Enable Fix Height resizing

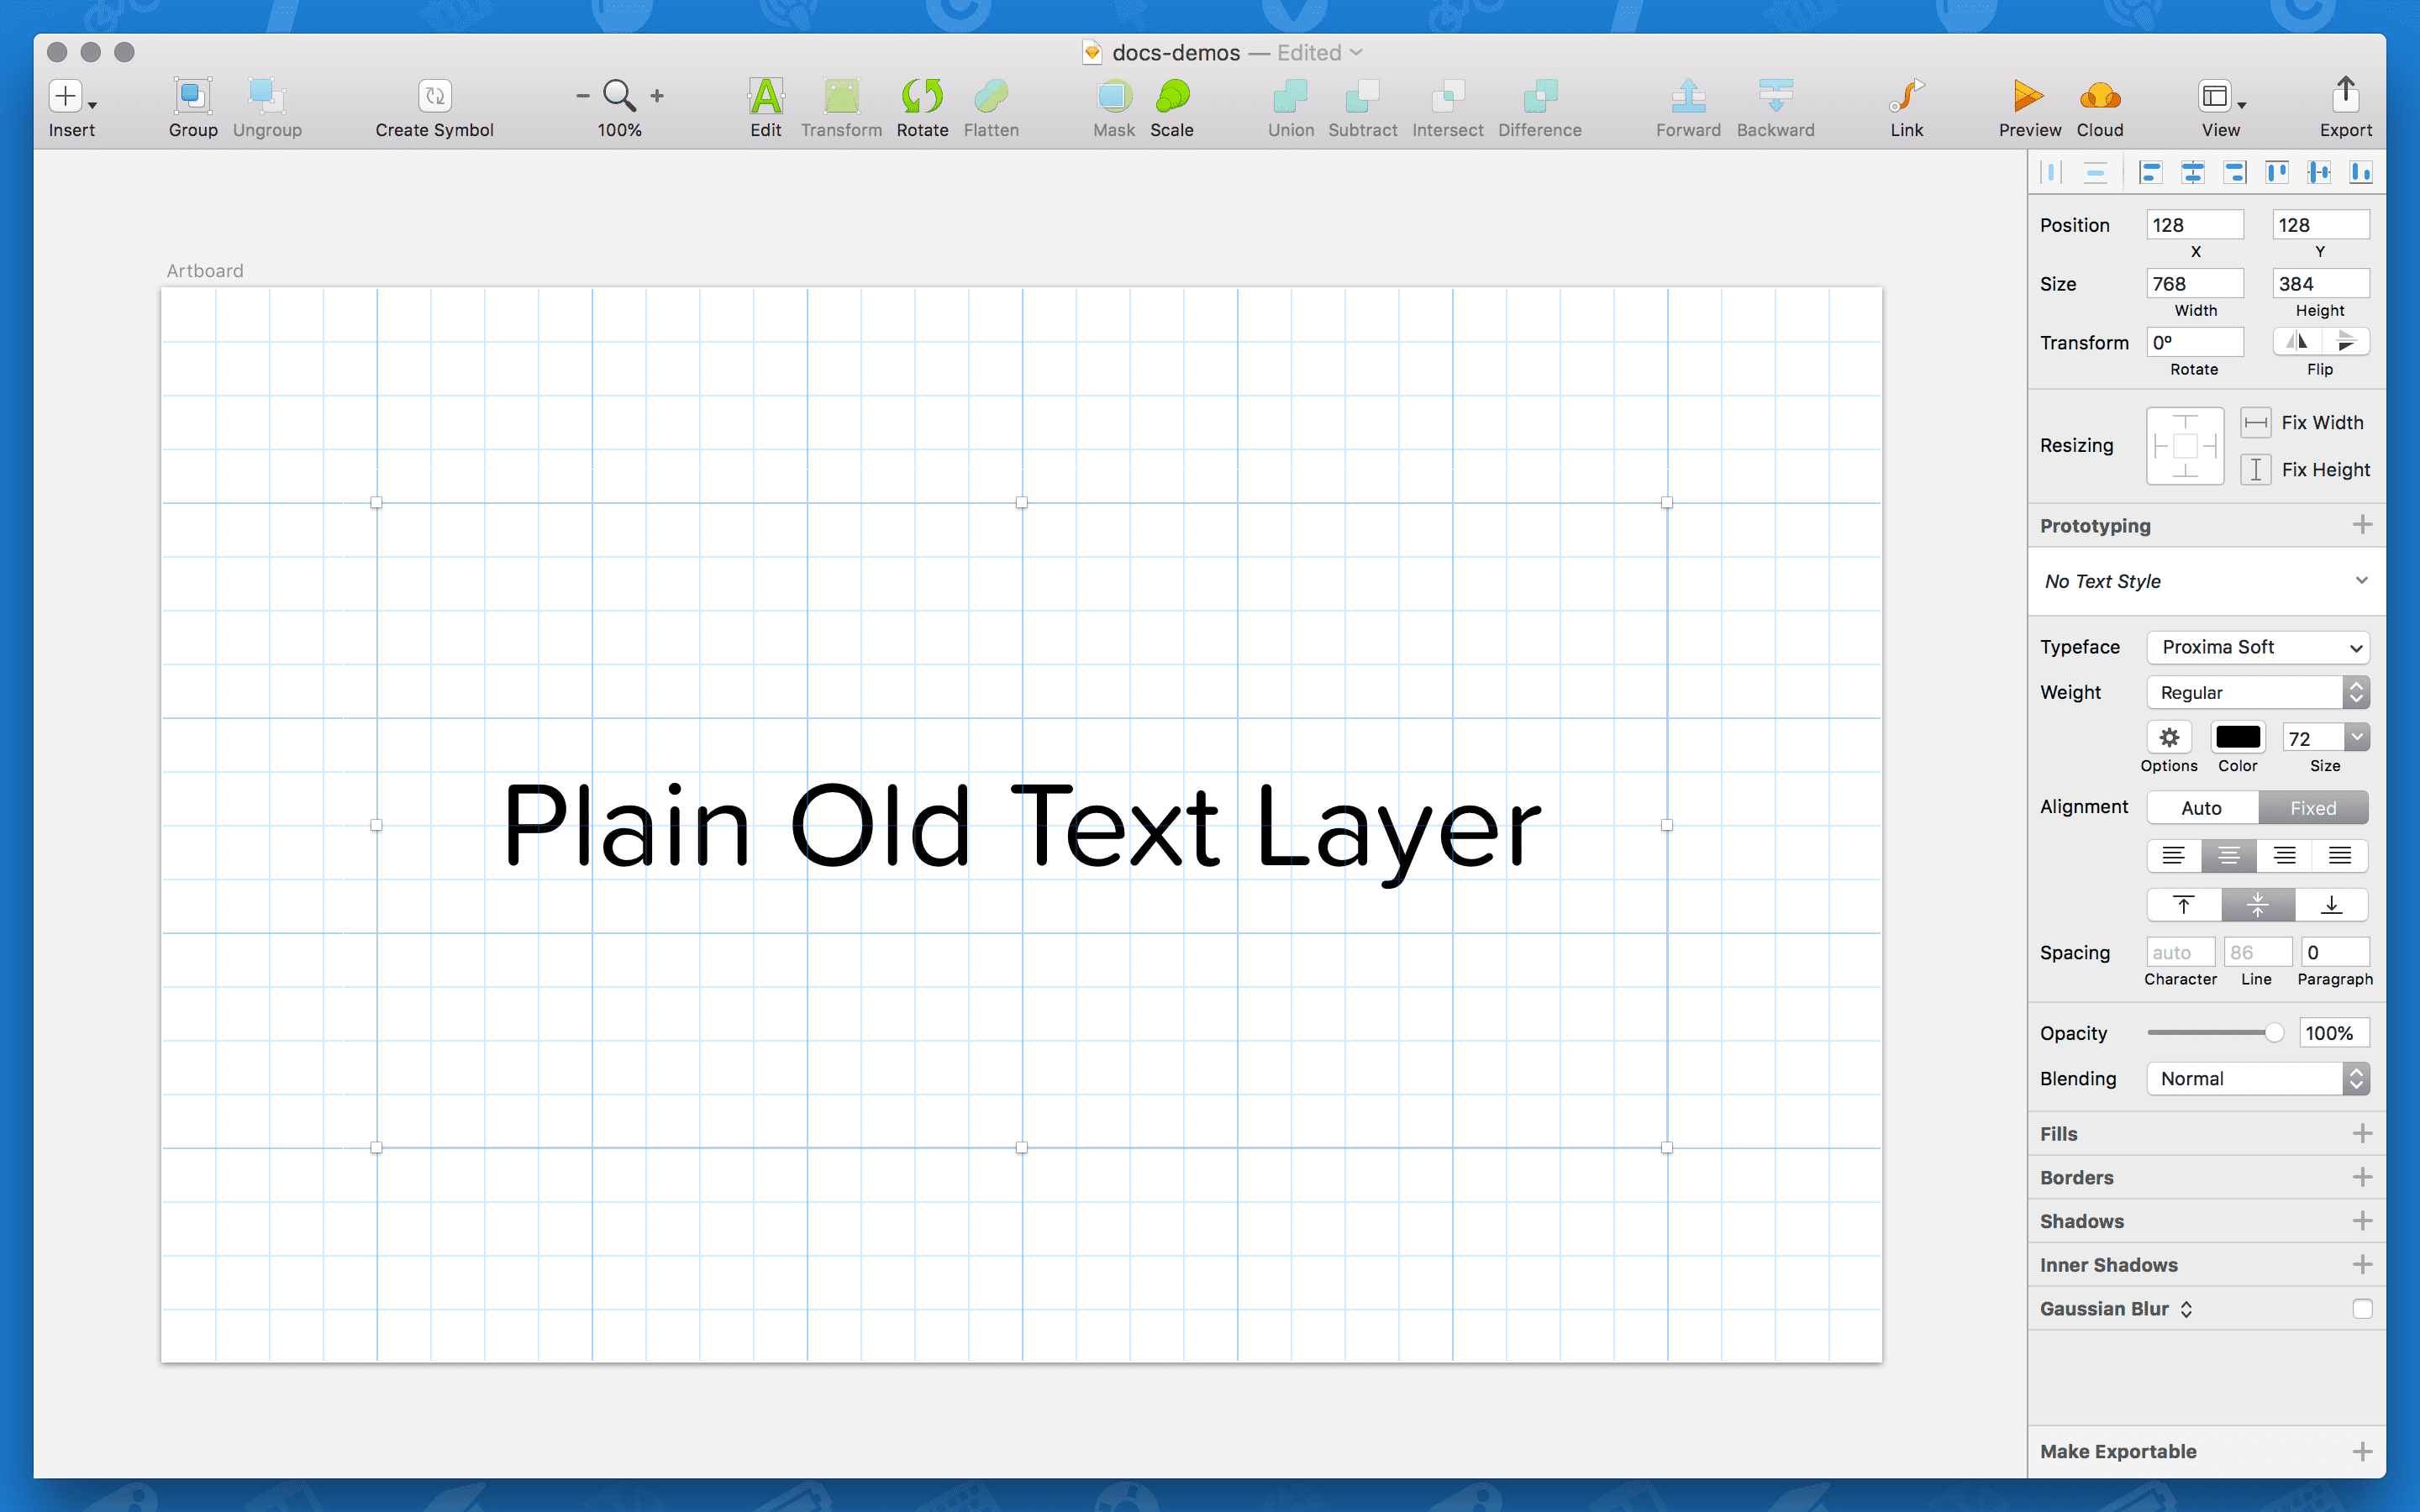2255,469
